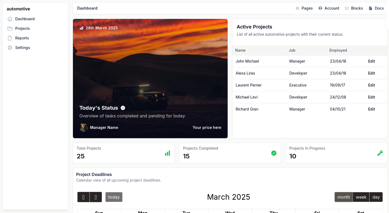
Task: Open the Account menu in top bar
Action: click(329, 8)
